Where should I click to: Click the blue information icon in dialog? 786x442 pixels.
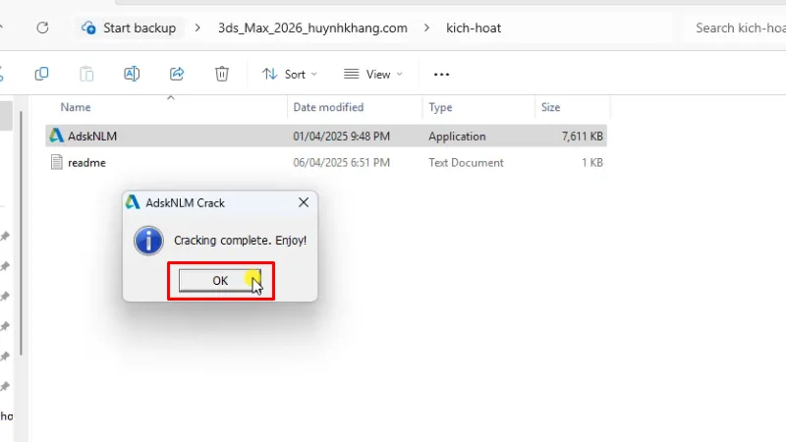coord(148,240)
